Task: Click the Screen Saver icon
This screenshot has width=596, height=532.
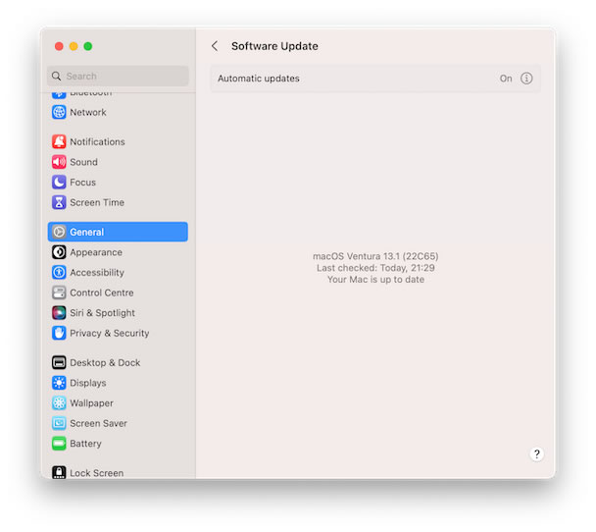Action: point(59,423)
